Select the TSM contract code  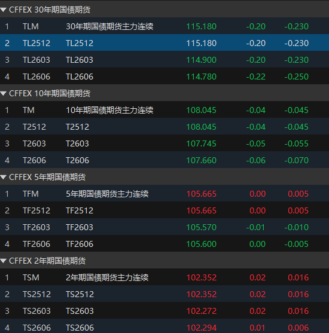(x=31, y=277)
